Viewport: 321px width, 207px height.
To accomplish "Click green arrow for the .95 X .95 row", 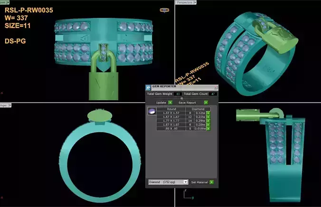I will (x=208, y=129).
